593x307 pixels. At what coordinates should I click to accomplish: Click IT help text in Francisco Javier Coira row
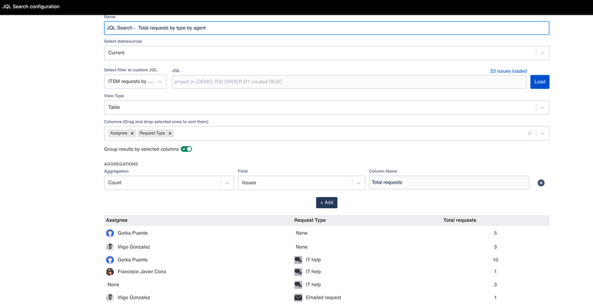(313, 271)
